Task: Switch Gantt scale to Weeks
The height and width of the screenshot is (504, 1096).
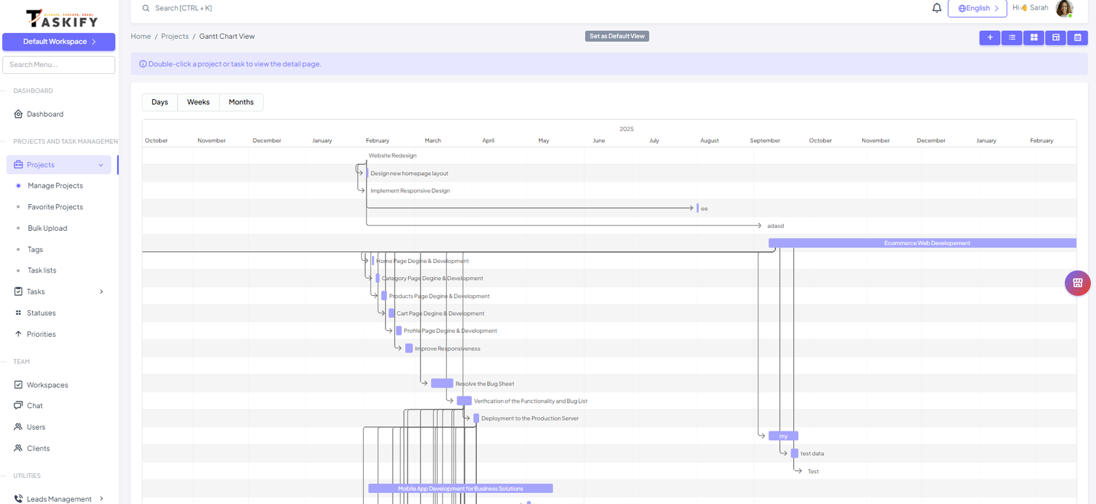Action: (x=198, y=102)
